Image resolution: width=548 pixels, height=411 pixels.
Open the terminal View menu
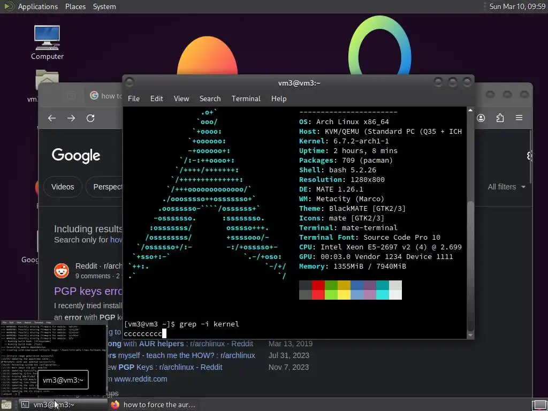(x=181, y=98)
